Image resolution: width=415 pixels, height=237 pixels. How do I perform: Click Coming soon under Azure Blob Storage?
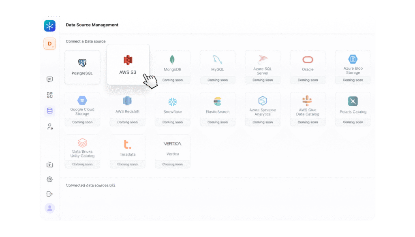(x=353, y=80)
